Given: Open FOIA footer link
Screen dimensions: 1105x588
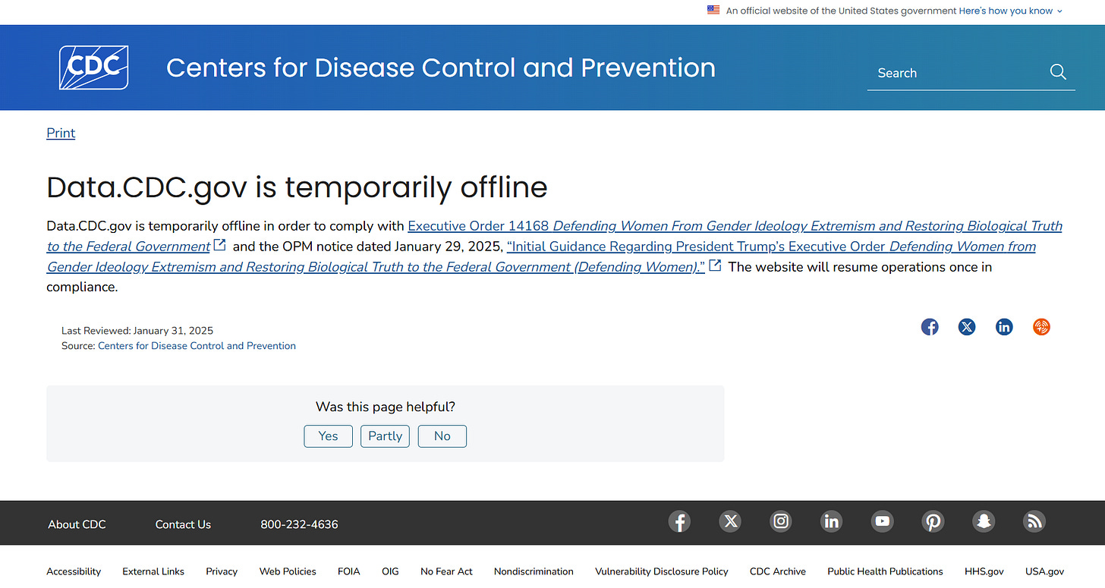Looking at the screenshot, I should click(349, 571).
